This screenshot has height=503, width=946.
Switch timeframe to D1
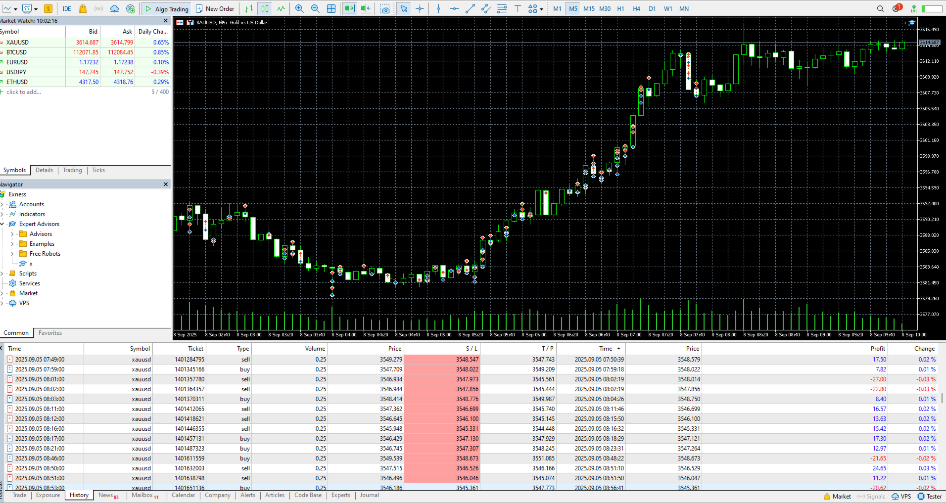652,8
